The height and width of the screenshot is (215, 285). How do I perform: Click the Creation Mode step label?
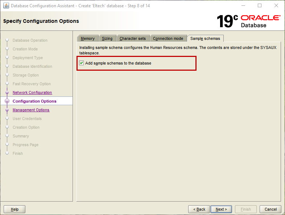point(25,49)
